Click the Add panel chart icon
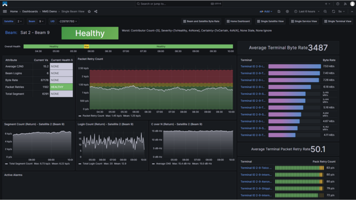This screenshot has height=200, width=356. click(261, 11)
